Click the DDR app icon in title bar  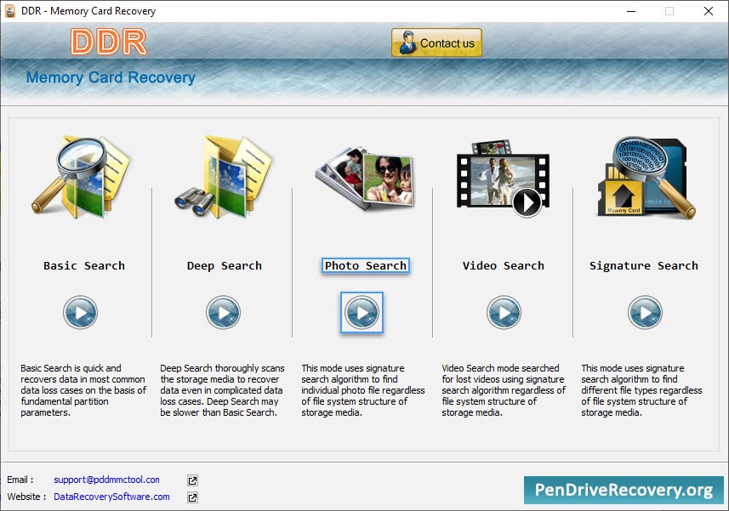[9, 11]
